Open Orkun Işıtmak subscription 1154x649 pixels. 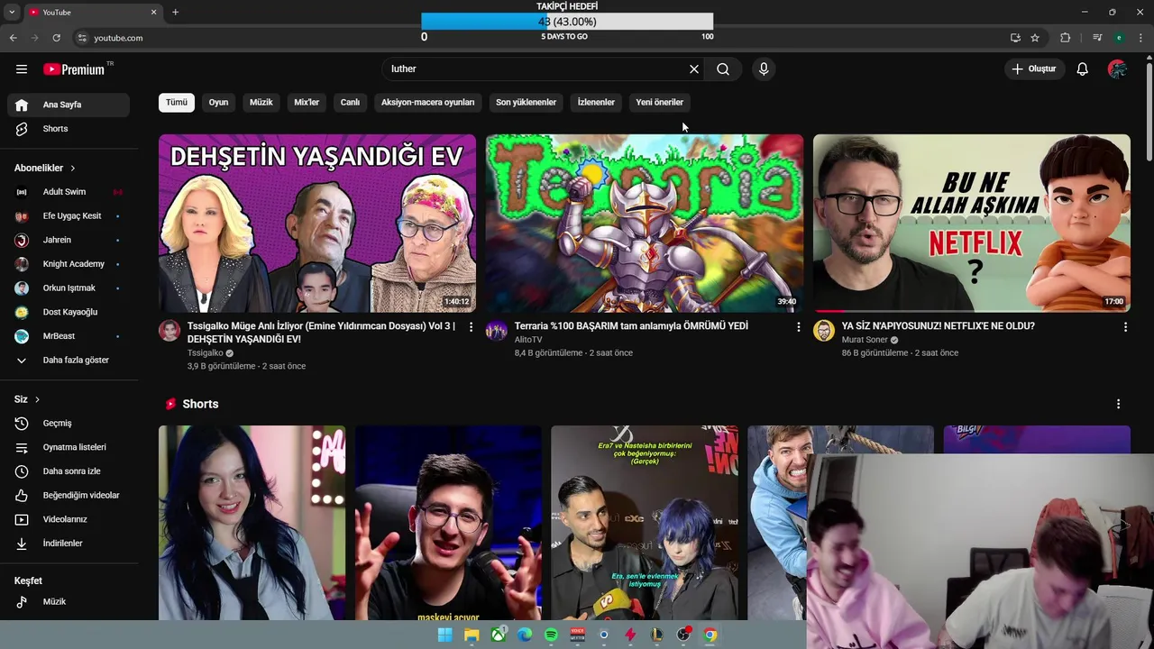[x=69, y=288]
